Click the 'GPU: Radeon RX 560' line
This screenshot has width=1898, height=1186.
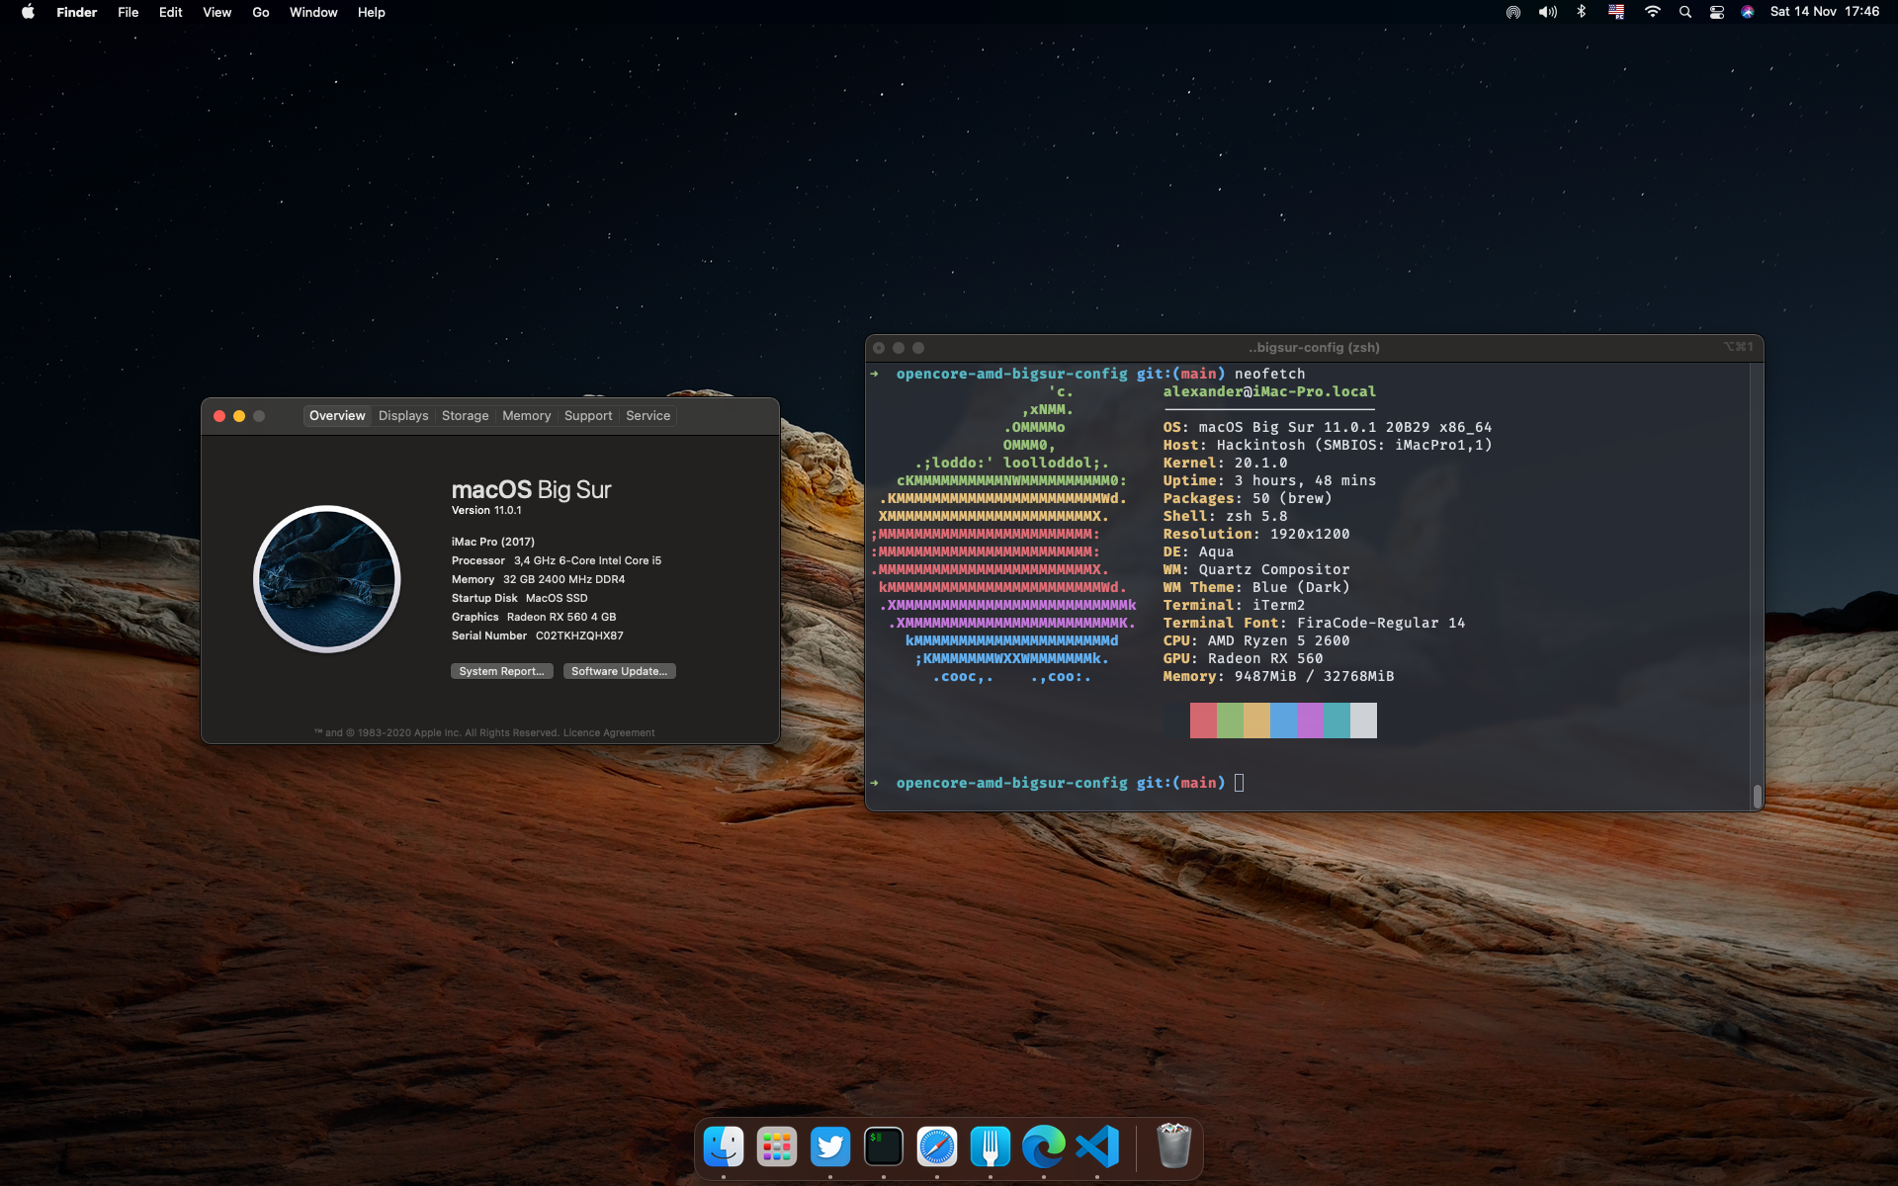click(x=1243, y=658)
